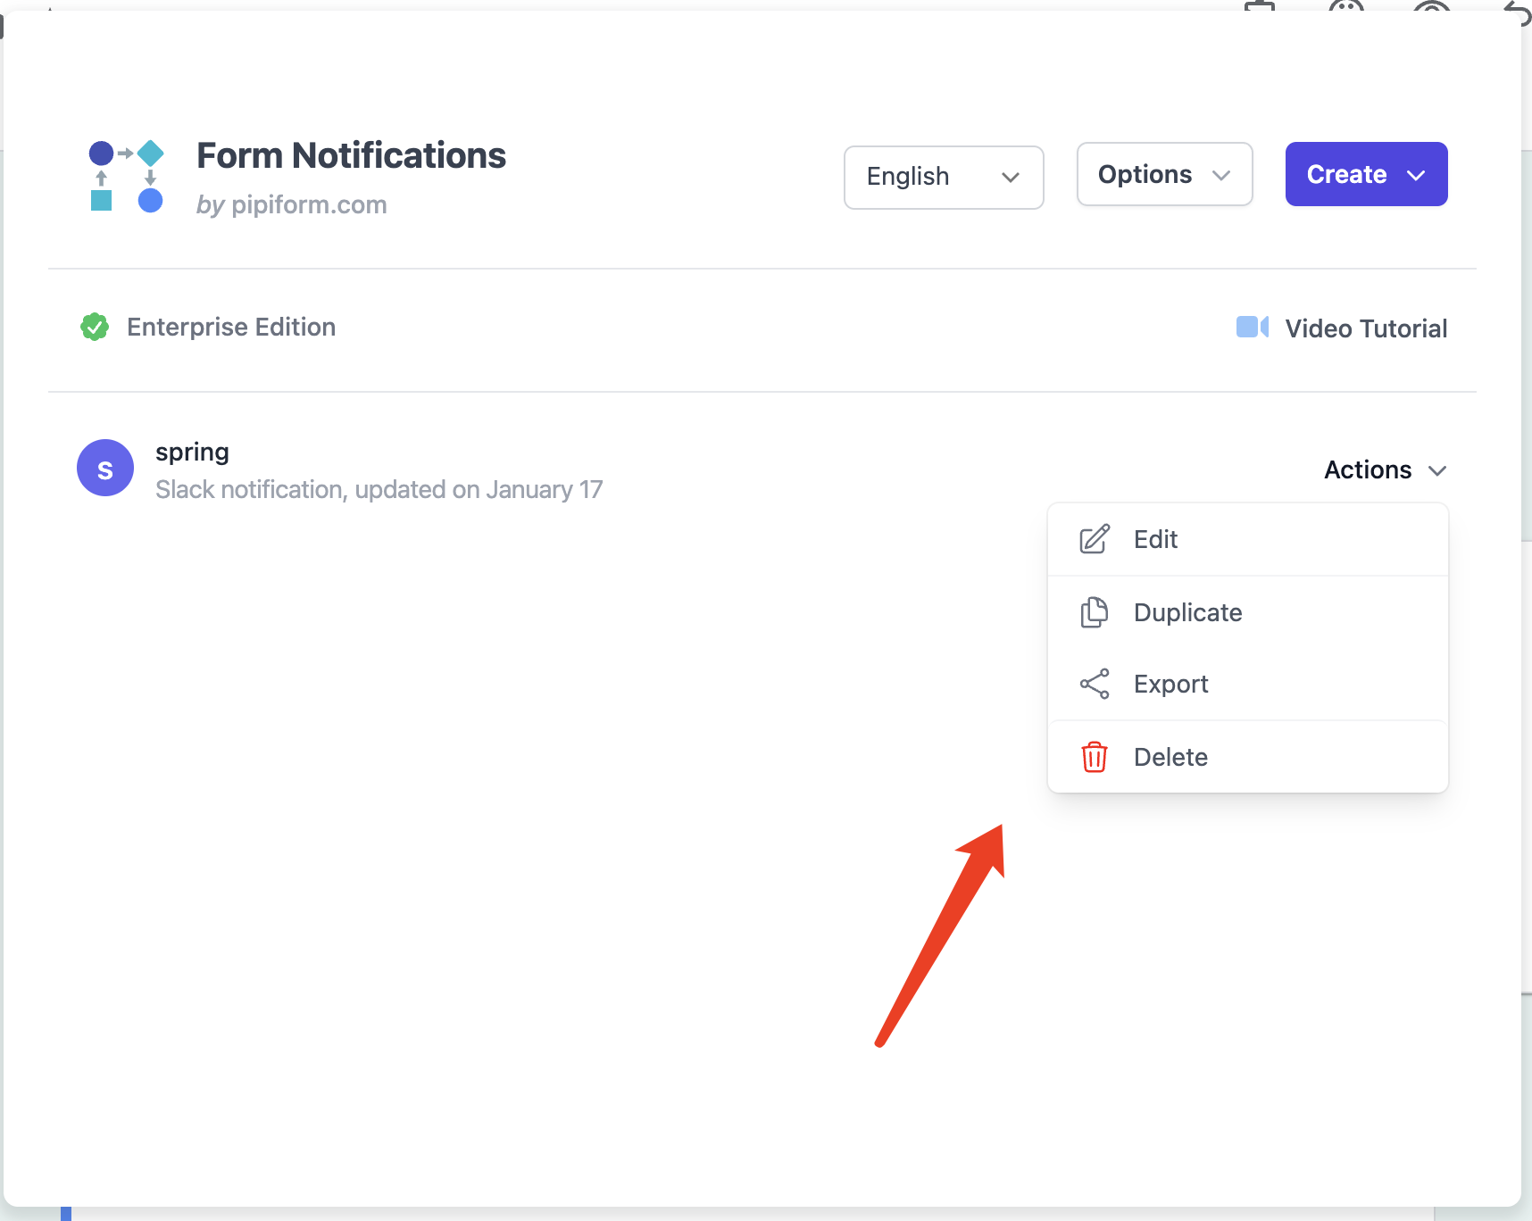
Task: Open the Video Tutorial link
Action: click(1365, 328)
